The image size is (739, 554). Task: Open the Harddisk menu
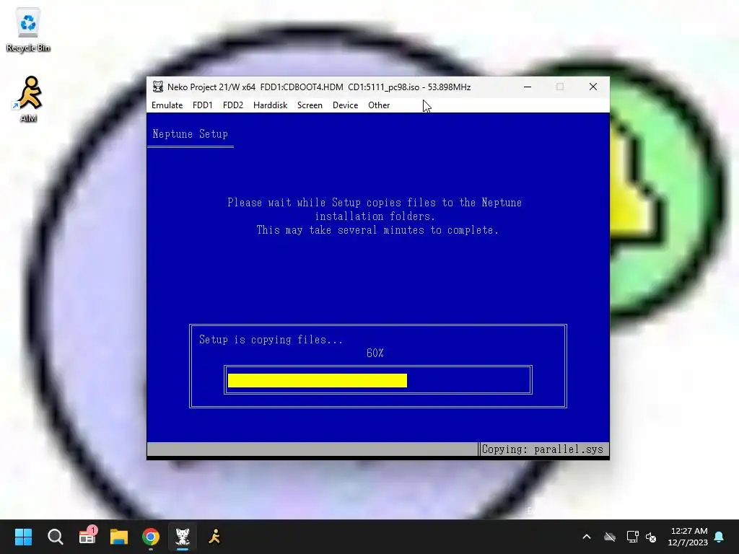[270, 105]
